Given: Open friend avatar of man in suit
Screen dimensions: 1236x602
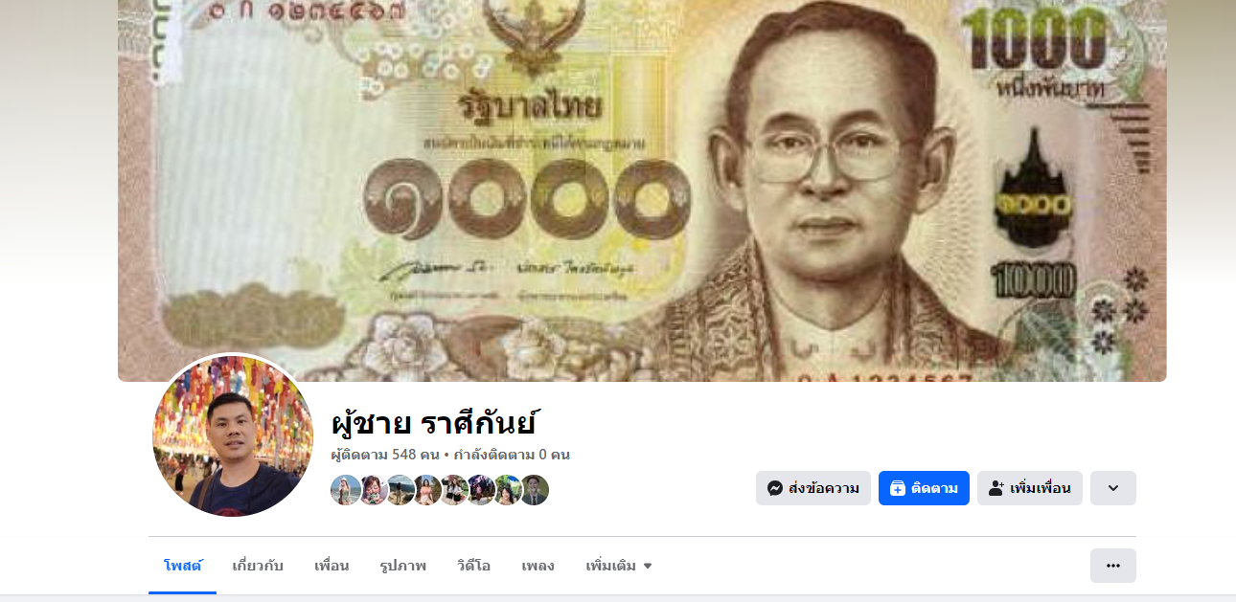Looking at the screenshot, I should [x=534, y=490].
